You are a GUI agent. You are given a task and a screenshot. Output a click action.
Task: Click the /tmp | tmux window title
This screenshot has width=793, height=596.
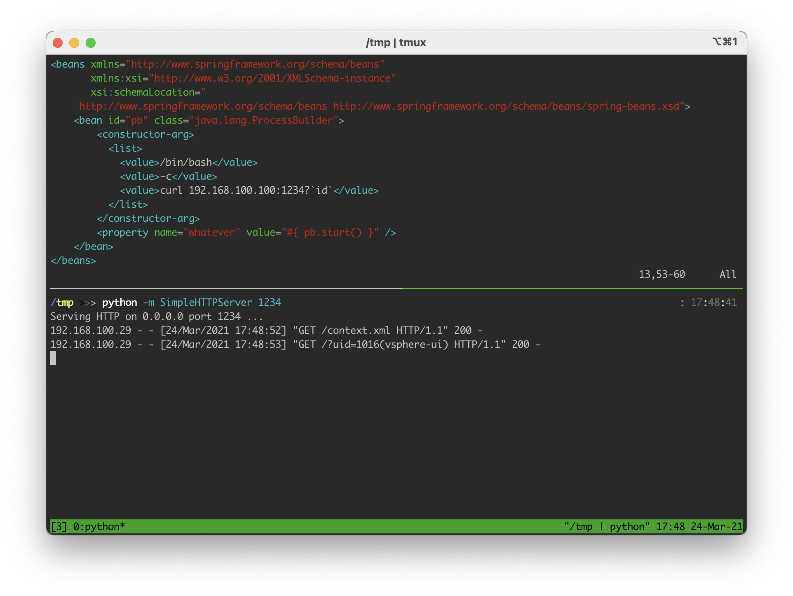(x=396, y=42)
